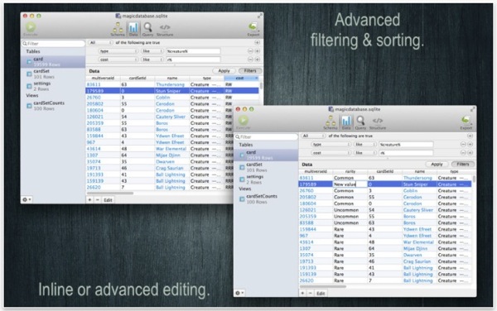The height and width of the screenshot is (311, 497).
Task: Click the green Execute button in front window
Action: [244, 122]
